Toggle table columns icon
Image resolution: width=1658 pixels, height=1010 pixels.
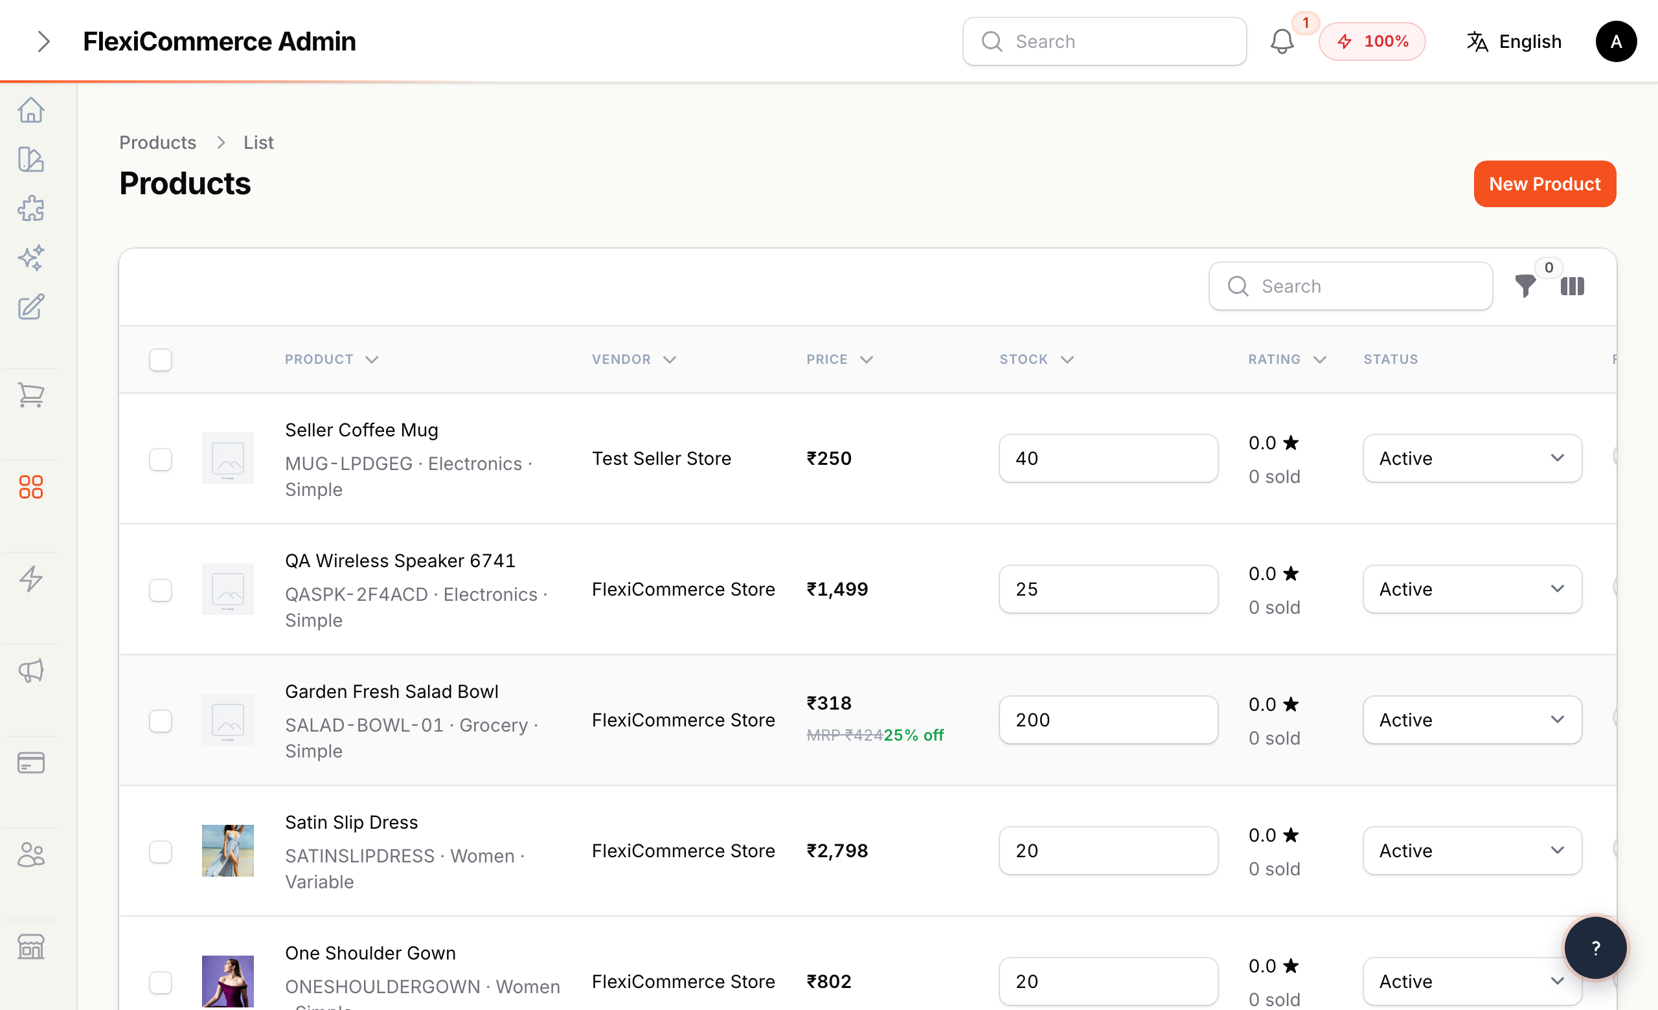tap(1572, 286)
